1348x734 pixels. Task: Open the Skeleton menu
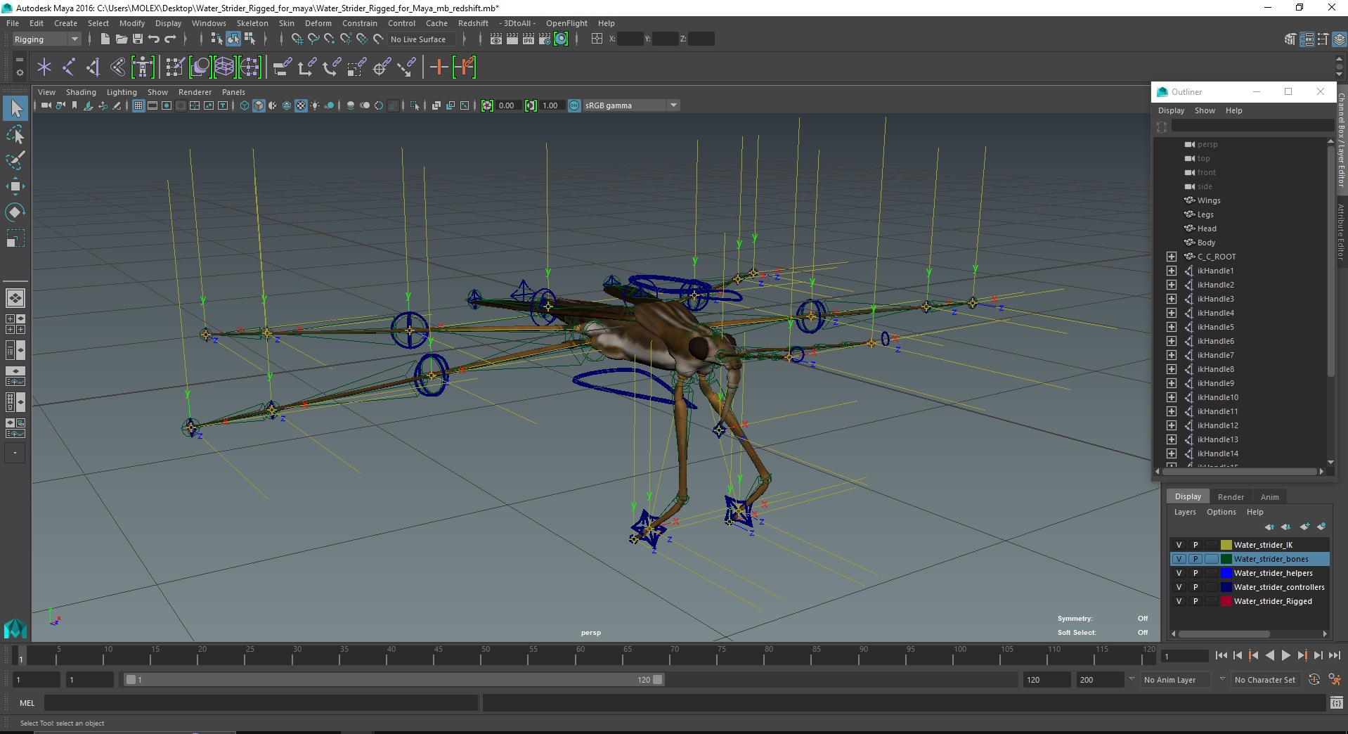(x=252, y=23)
